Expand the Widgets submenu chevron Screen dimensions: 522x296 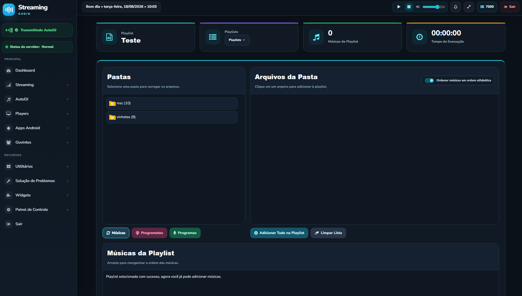coord(67,195)
